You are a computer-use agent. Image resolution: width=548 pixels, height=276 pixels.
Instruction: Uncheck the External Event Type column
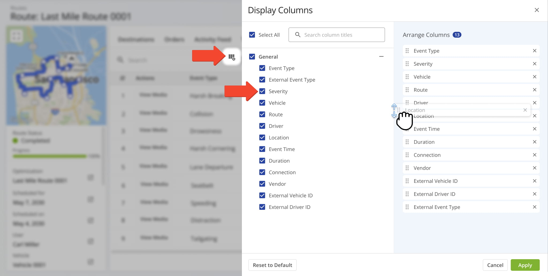[x=262, y=80]
